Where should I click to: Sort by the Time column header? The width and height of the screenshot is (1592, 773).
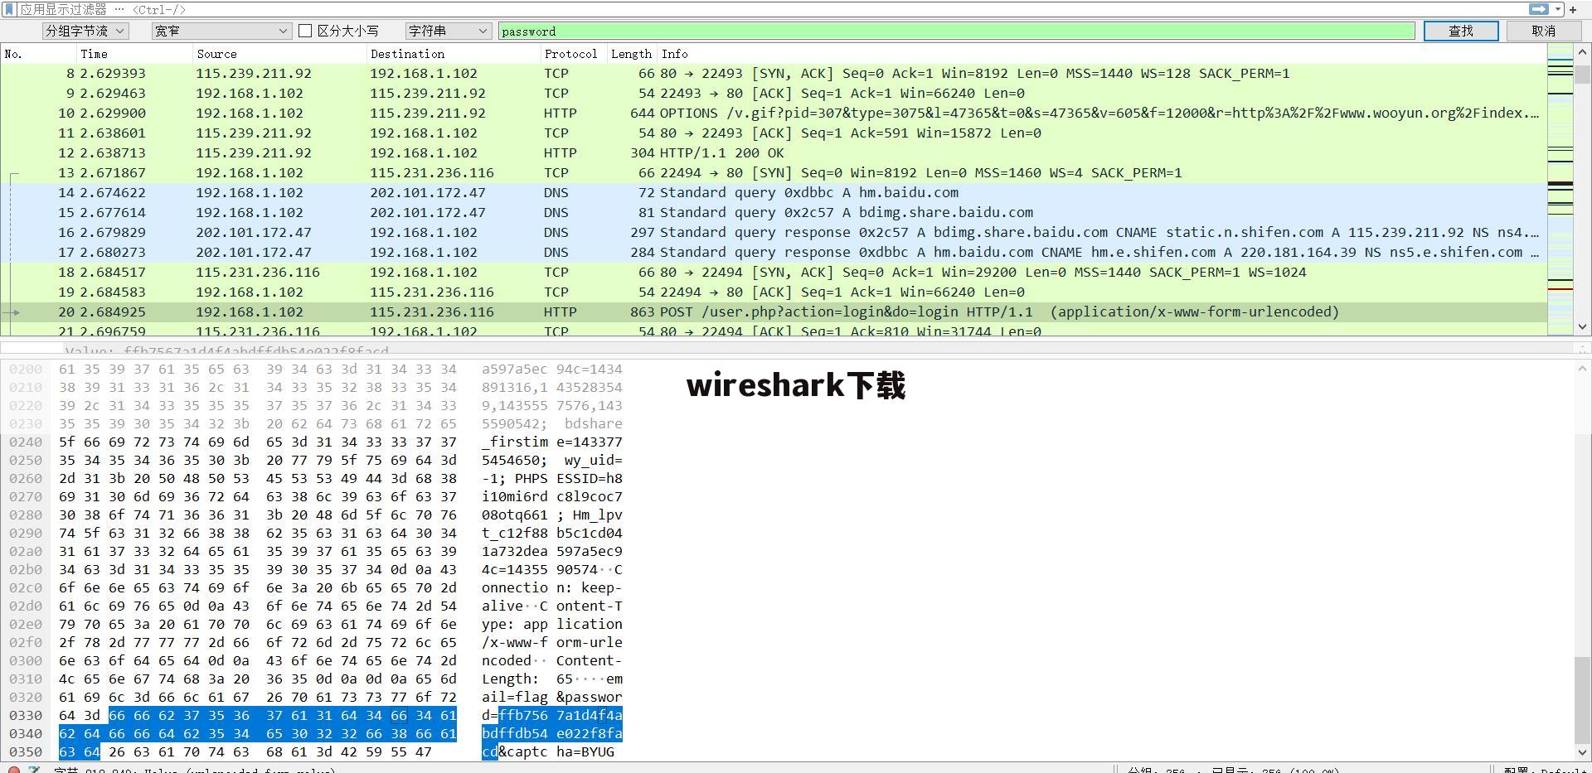(x=134, y=54)
